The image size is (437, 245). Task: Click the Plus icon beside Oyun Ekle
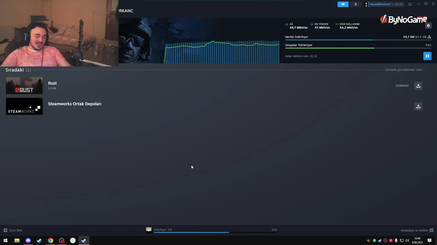tap(5, 230)
